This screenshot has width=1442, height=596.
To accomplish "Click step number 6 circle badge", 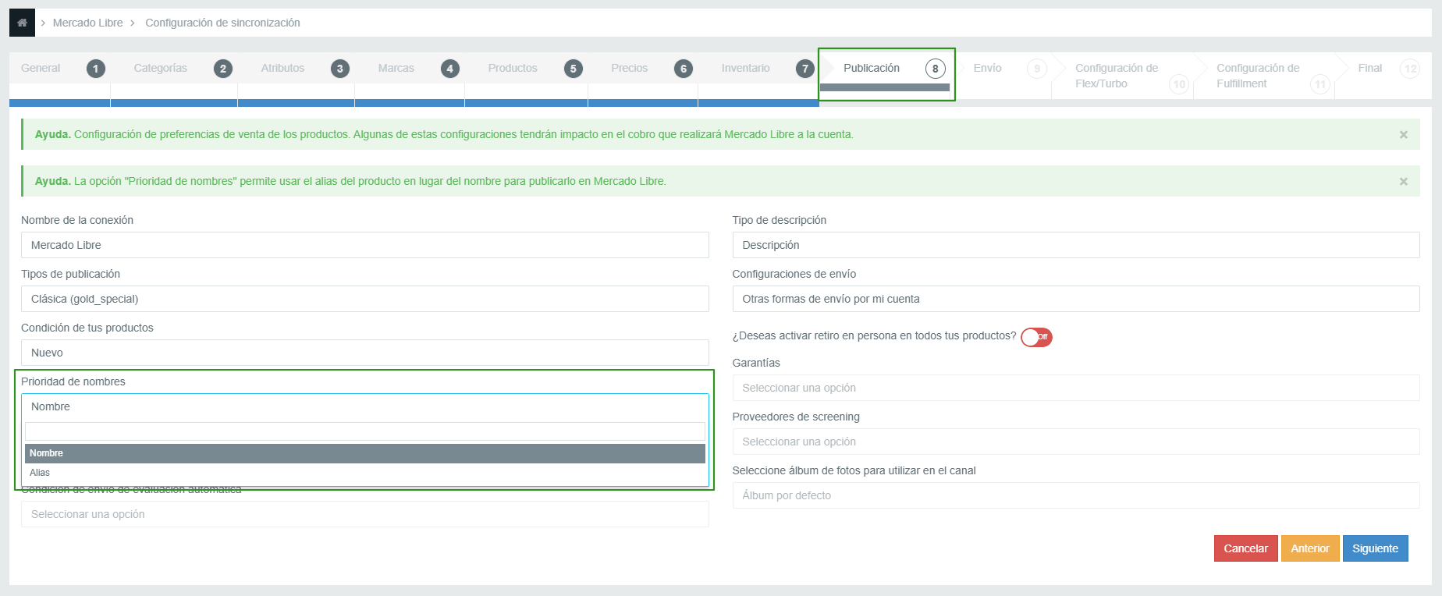I will pos(684,69).
